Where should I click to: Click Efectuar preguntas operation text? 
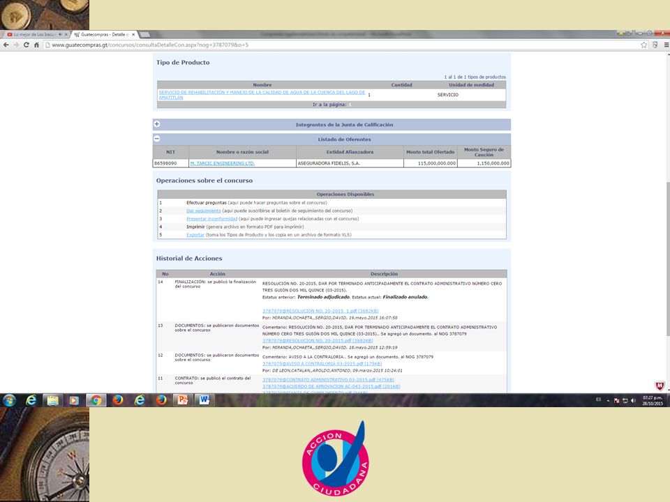[207, 203]
